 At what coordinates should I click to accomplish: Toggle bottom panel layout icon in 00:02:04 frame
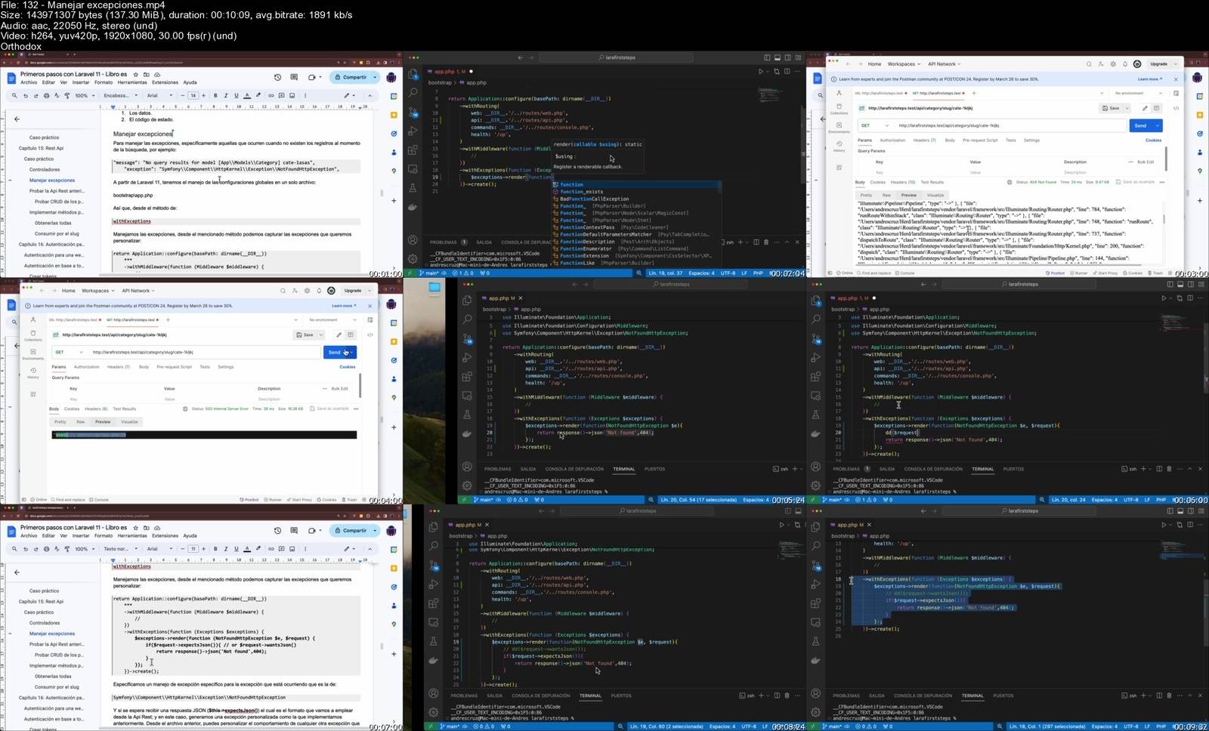[x=778, y=57]
